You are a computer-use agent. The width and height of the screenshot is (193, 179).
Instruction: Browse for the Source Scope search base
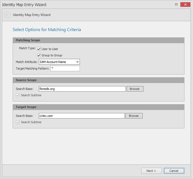tap(135, 89)
